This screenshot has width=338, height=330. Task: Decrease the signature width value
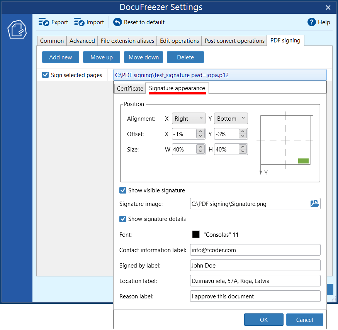(x=200, y=152)
